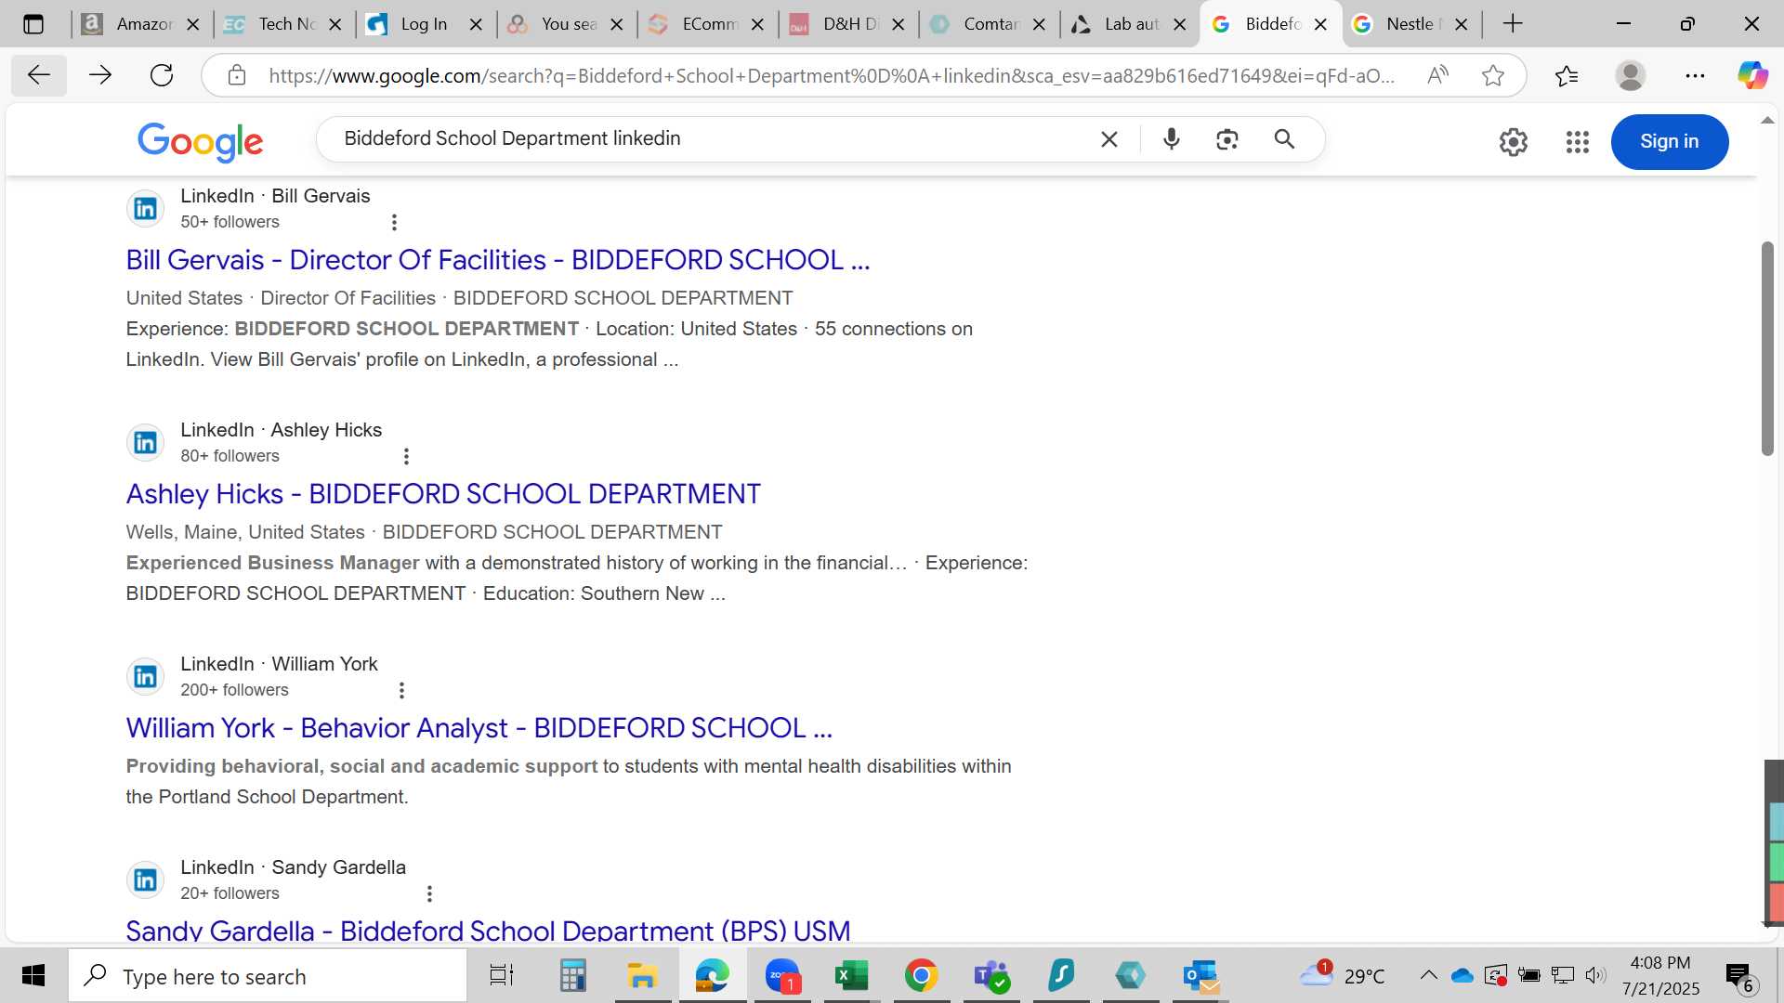
Task: Close the Comtar tab
Action: point(1039,25)
